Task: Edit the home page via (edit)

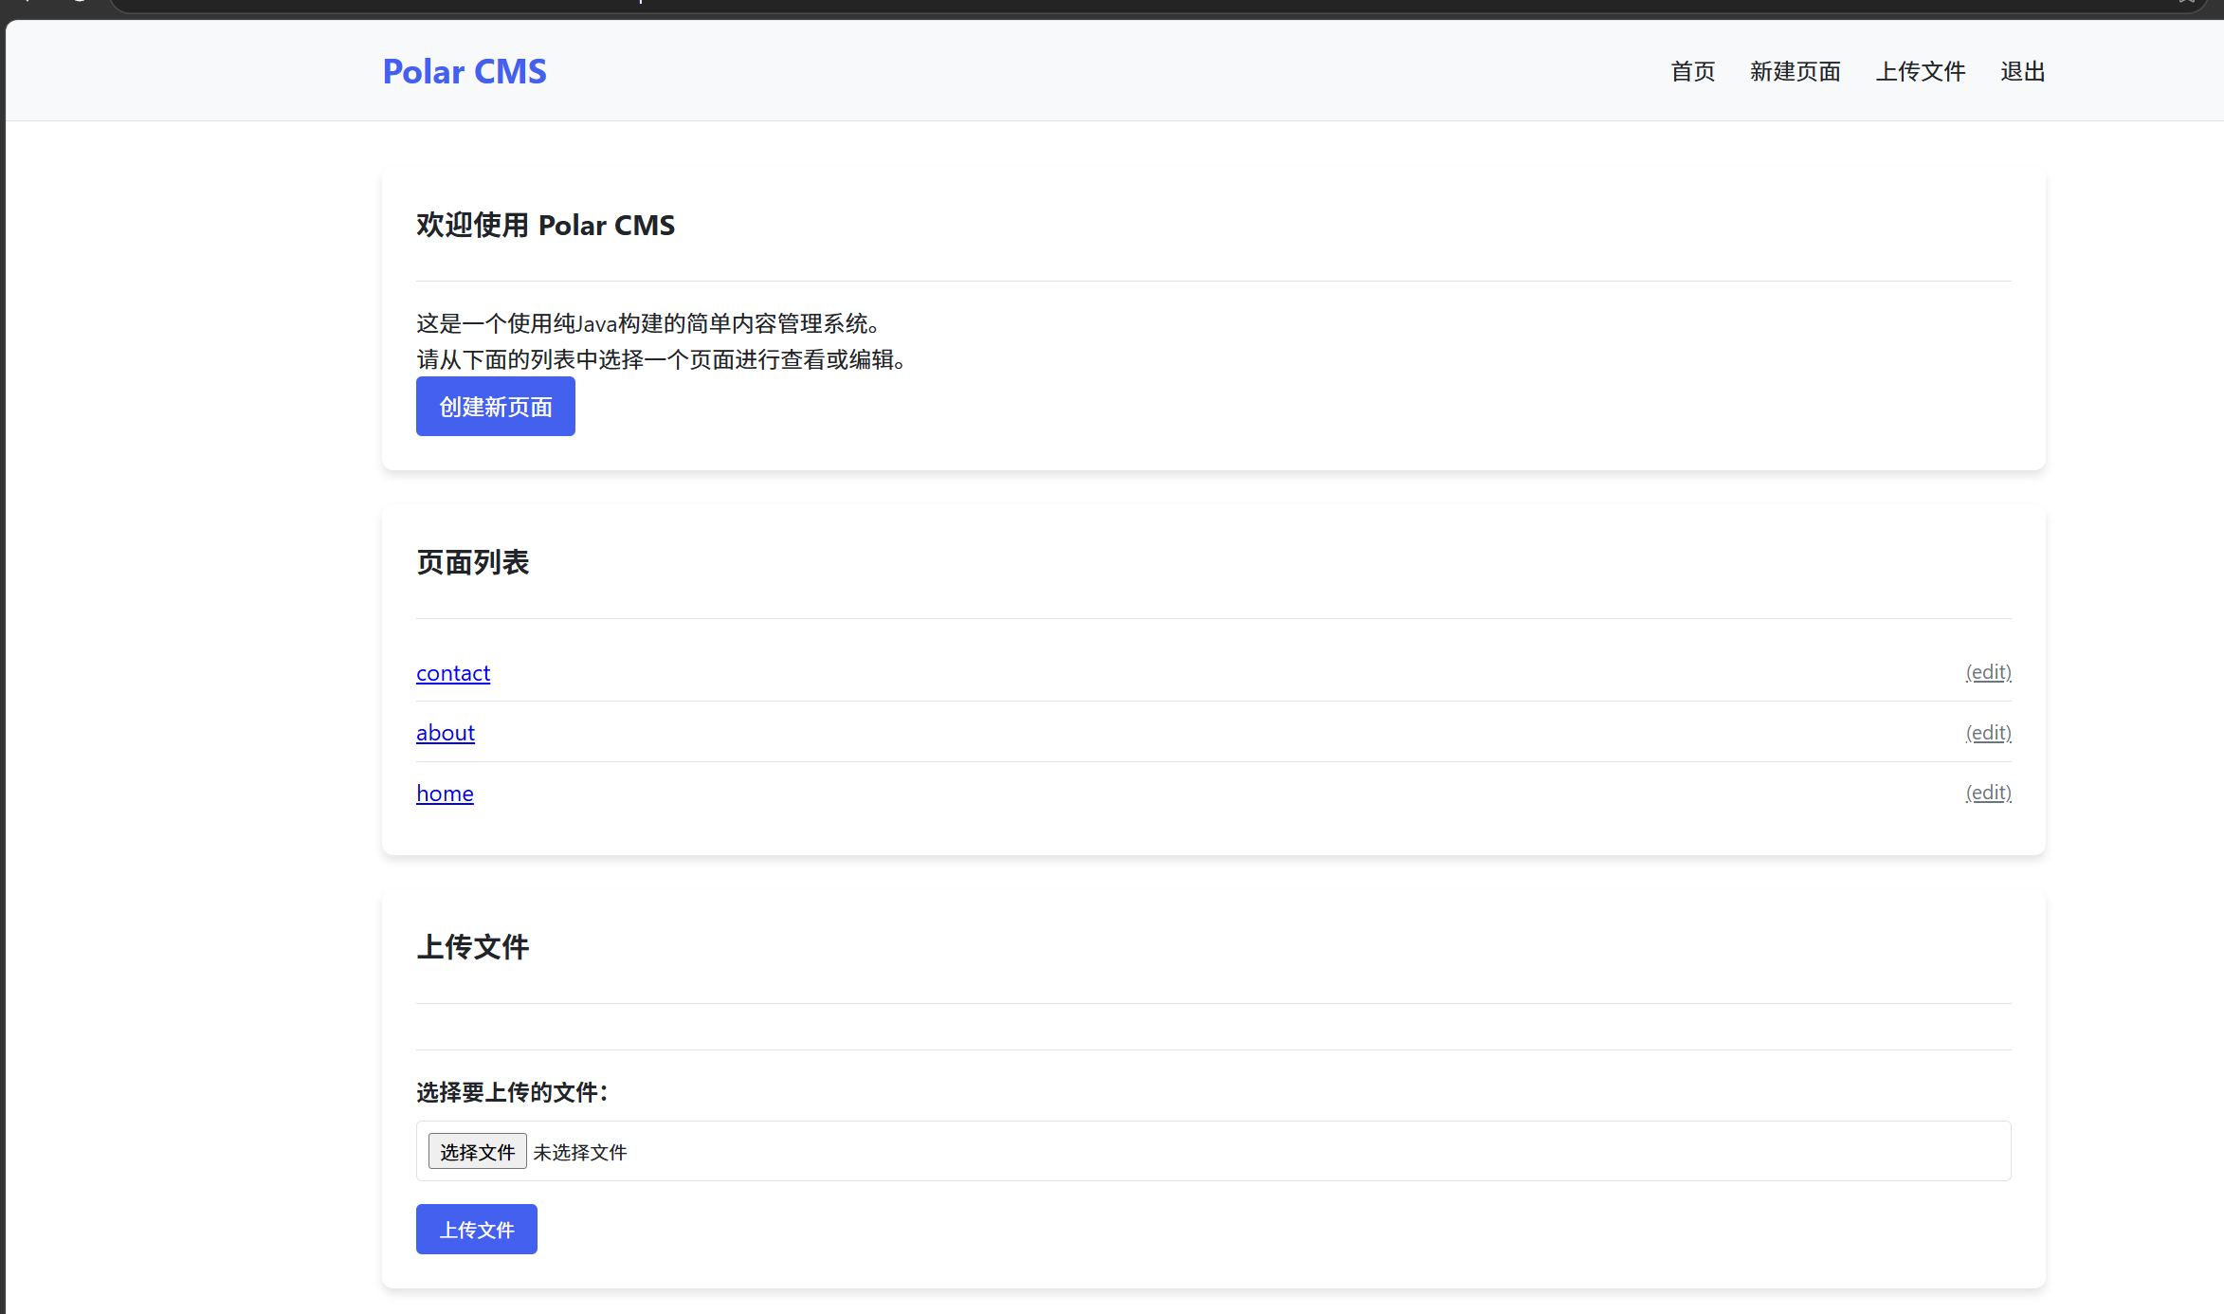Action: 1988,793
